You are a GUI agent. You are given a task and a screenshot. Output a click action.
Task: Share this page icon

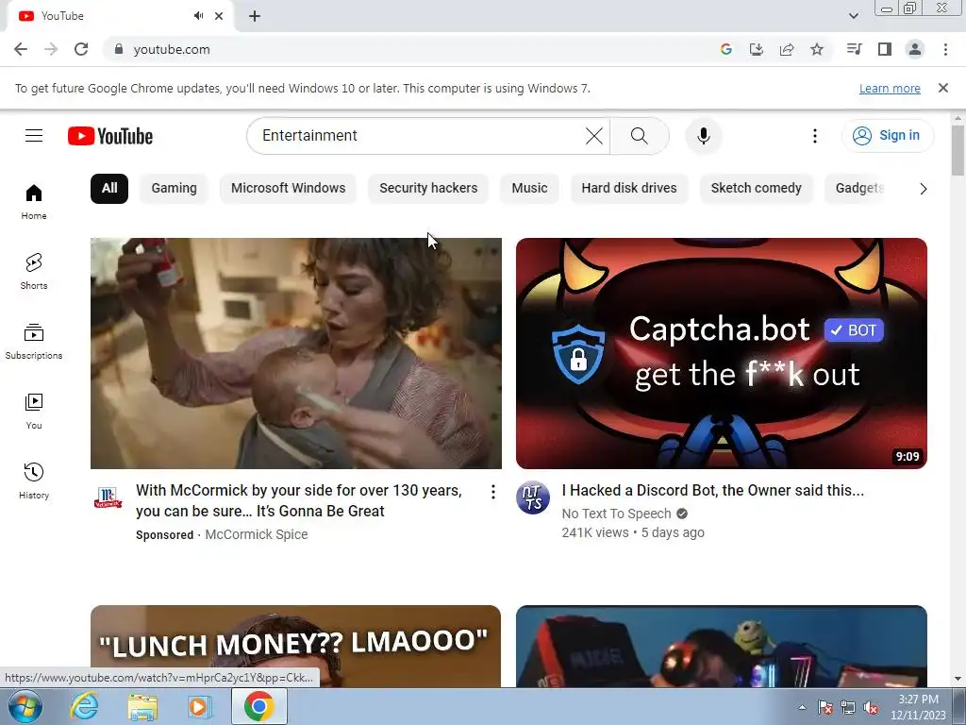(787, 49)
